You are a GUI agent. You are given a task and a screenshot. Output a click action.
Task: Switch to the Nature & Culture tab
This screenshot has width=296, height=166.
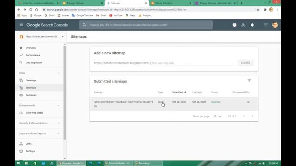[171, 3]
